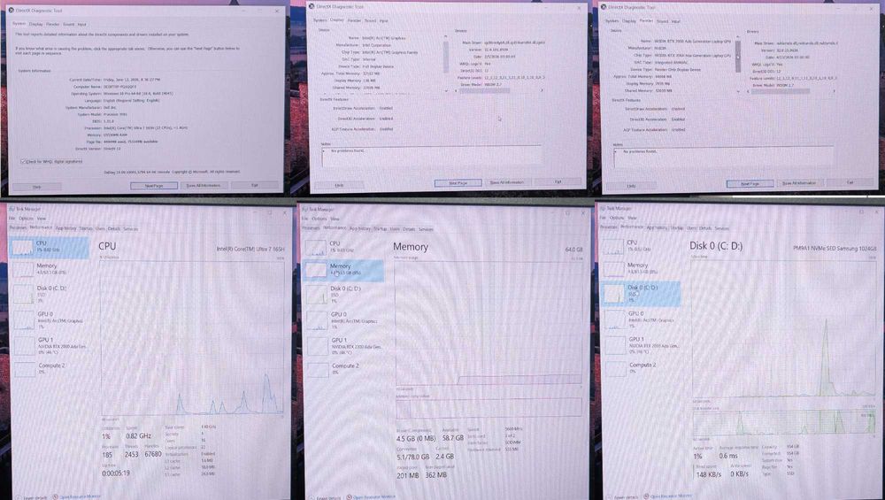Click Disk active time graph in Disk-view Task Manager
This screenshot has height=500, width=885.
coord(784,327)
